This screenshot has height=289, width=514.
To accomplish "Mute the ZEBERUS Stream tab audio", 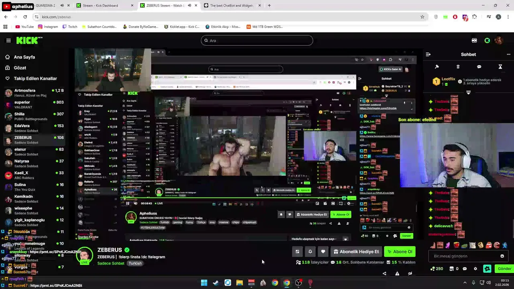I will coord(190,6).
